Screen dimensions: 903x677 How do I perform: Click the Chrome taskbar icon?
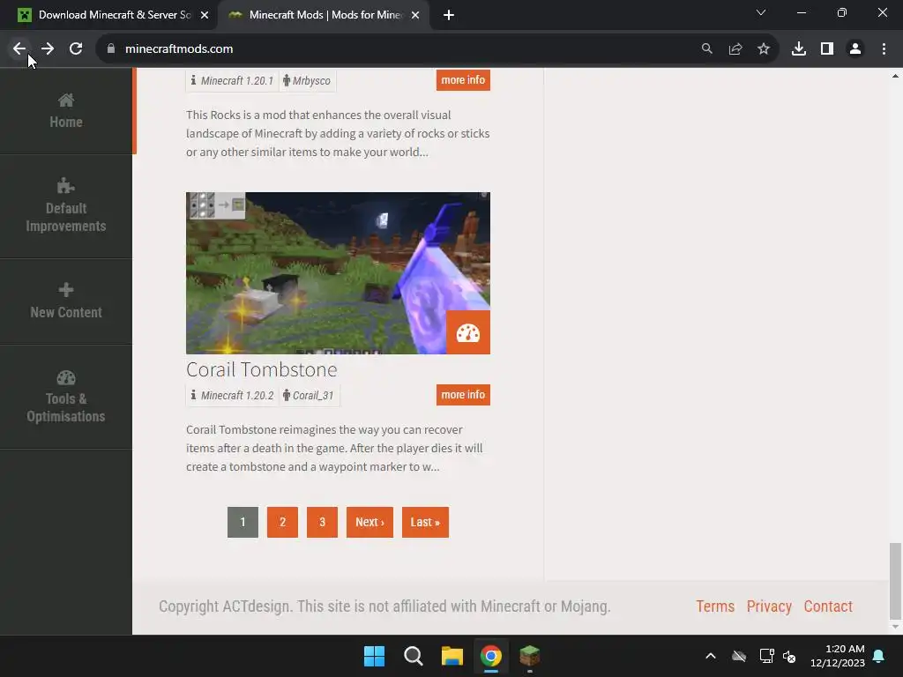click(490, 656)
